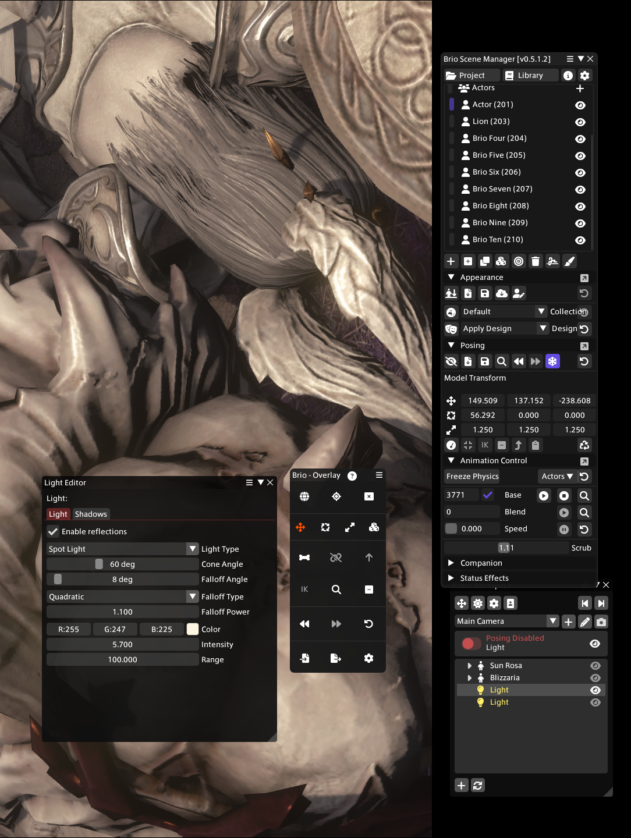Click the Cone Angle slider
Viewport: 631px width, 838px height.
click(x=123, y=564)
